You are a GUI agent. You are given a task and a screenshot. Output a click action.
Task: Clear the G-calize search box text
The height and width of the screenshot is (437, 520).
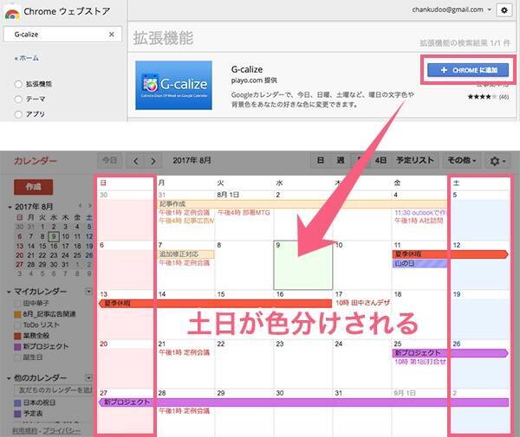(112, 34)
